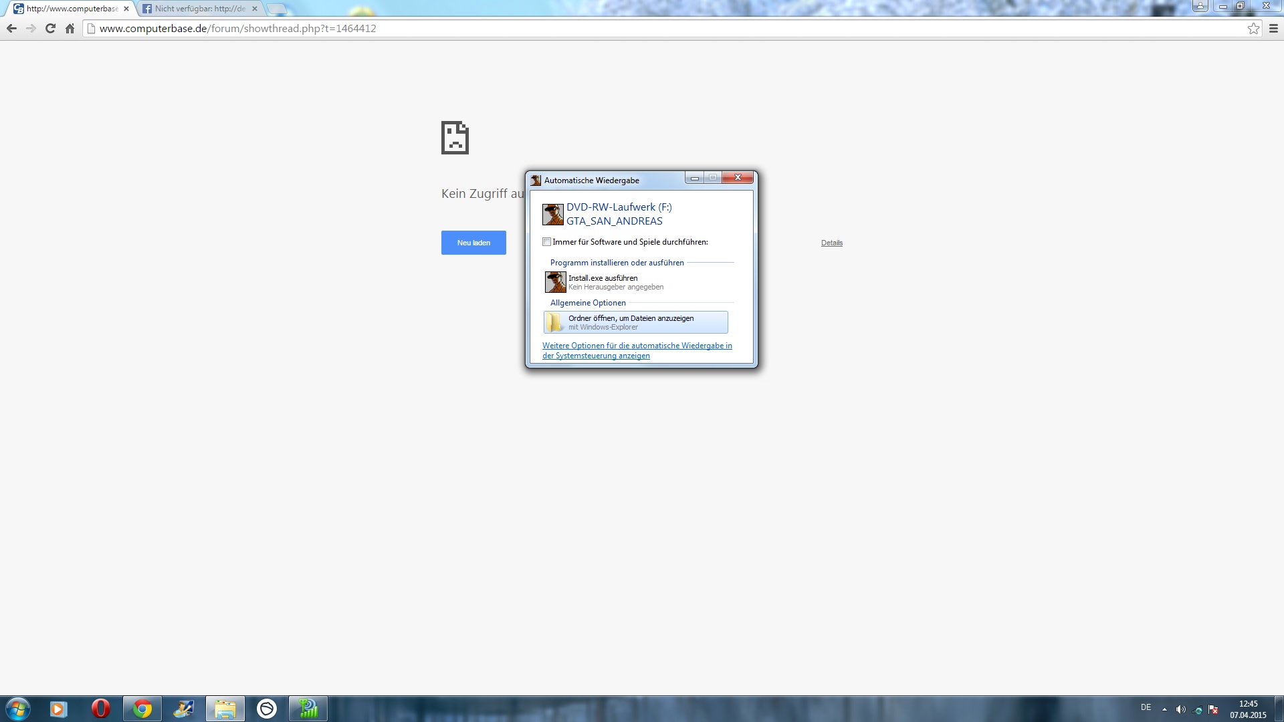Open media player taskbar icon
The width and height of the screenshot is (1284, 722).
tap(58, 709)
